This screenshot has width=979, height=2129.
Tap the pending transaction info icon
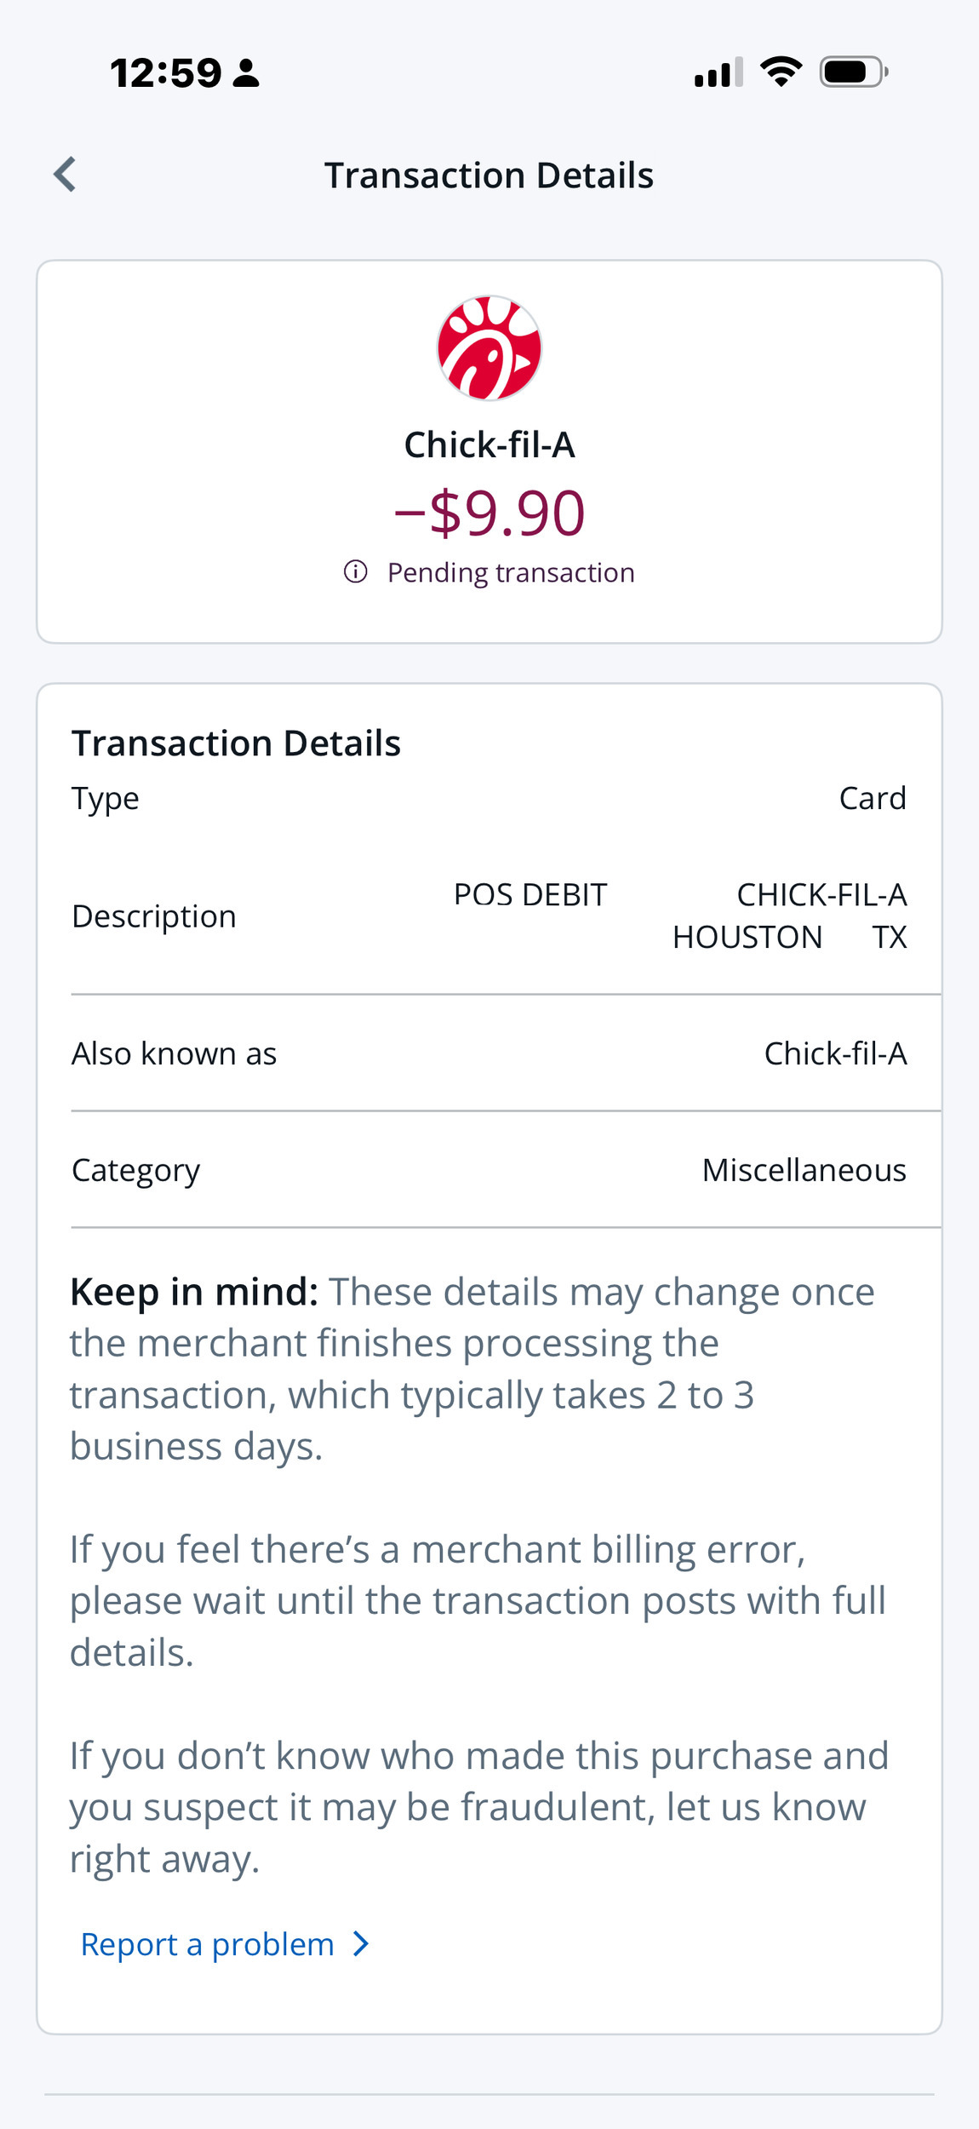click(356, 571)
